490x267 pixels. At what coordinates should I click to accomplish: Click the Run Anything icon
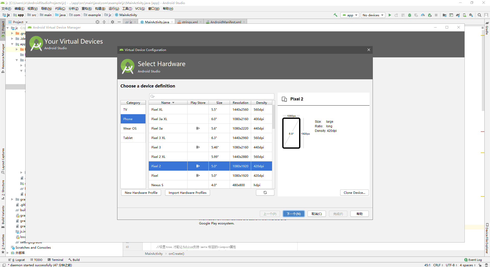pos(451,15)
